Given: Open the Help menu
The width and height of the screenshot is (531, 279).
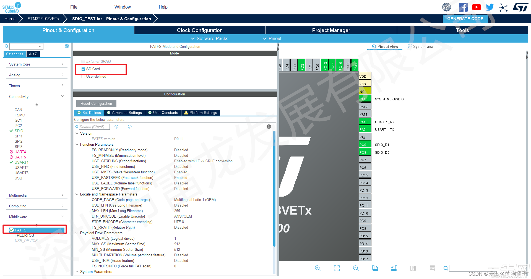Looking at the screenshot, I should click(x=163, y=7).
